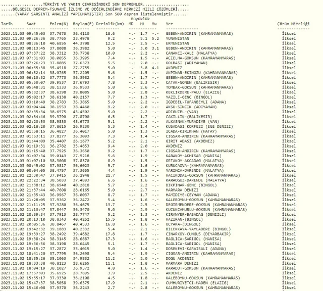The image size is (323, 291).
Task: Click time 21:37:44 of MARMARA DENIZI row
Action: point(36,190)
